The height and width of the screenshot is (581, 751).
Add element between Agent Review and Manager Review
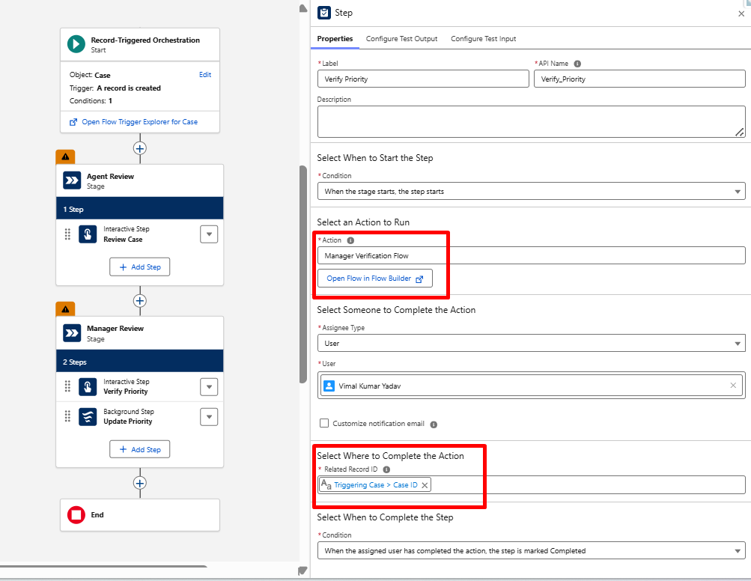[140, 301]
